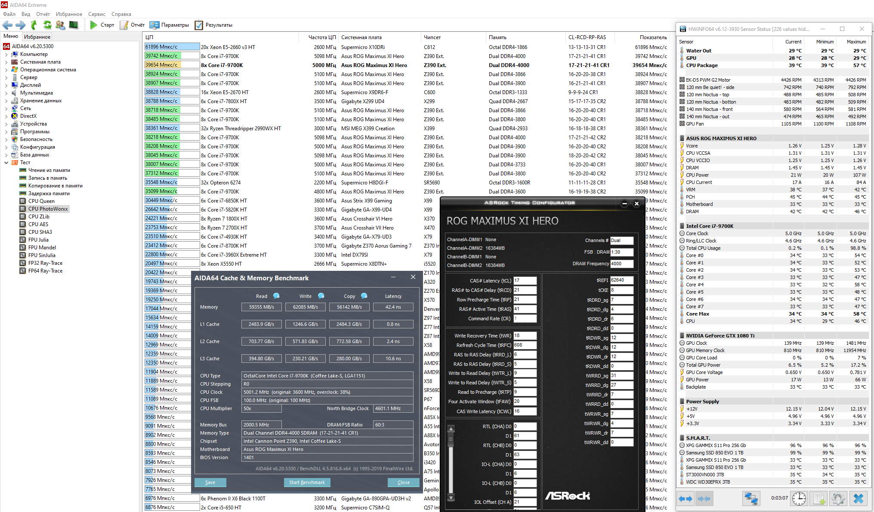Click HWiNFO expand columns arrows icon
Viewport: 874px width, 512px height.
point(686,498)
